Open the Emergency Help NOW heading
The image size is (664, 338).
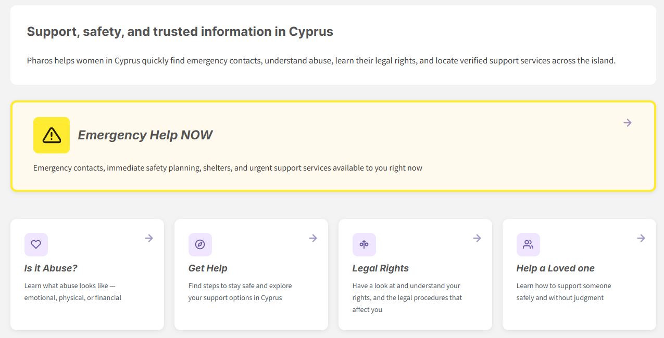pyautogui.click(x=145, y=135)
